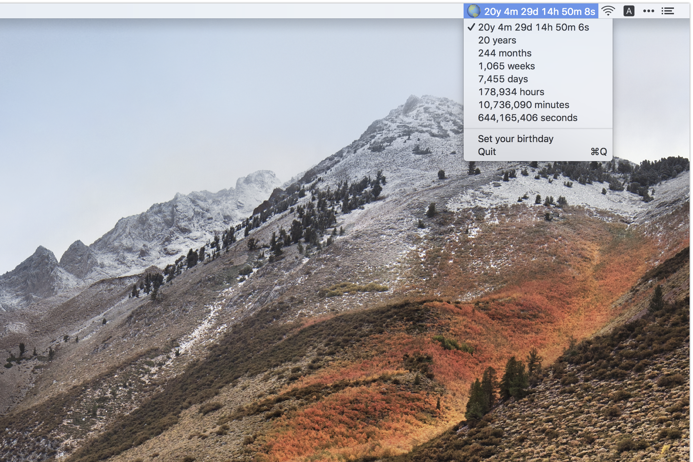Choose '20 years' display format
Screen dimensions: 693x462
click(497, 40)
